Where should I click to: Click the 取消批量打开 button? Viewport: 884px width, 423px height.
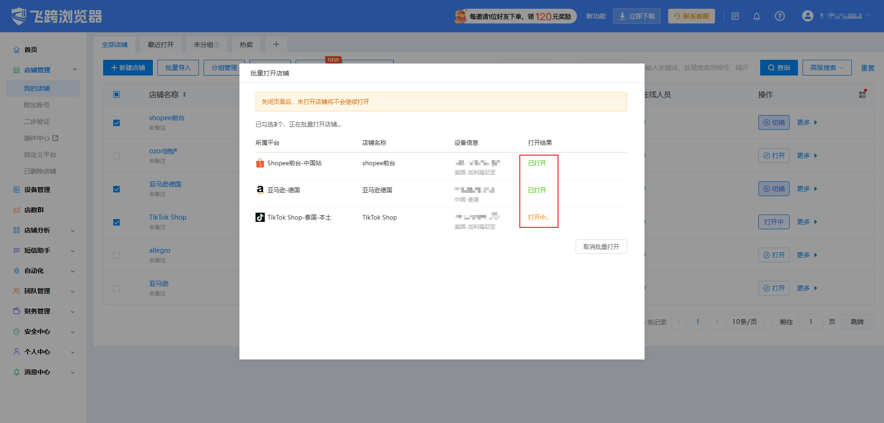[601, 247]
